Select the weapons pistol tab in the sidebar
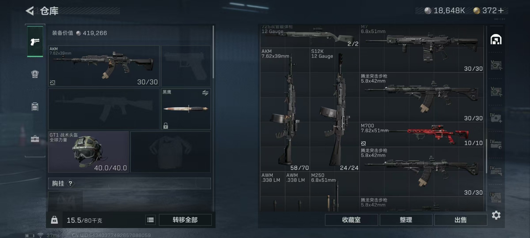Viewport: 530px width, 238px height. pos(35,42)
